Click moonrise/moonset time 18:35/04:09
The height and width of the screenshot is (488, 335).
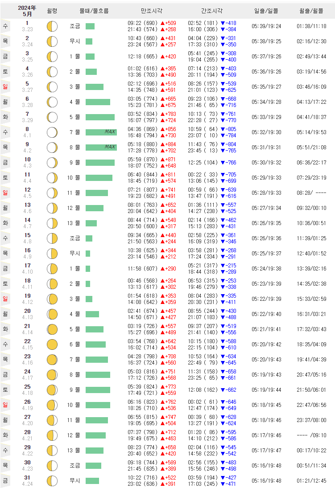pos(311,344)
